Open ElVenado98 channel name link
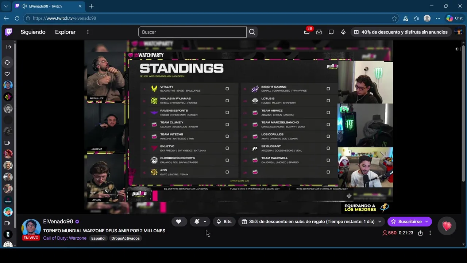 (x=58, y=222)
